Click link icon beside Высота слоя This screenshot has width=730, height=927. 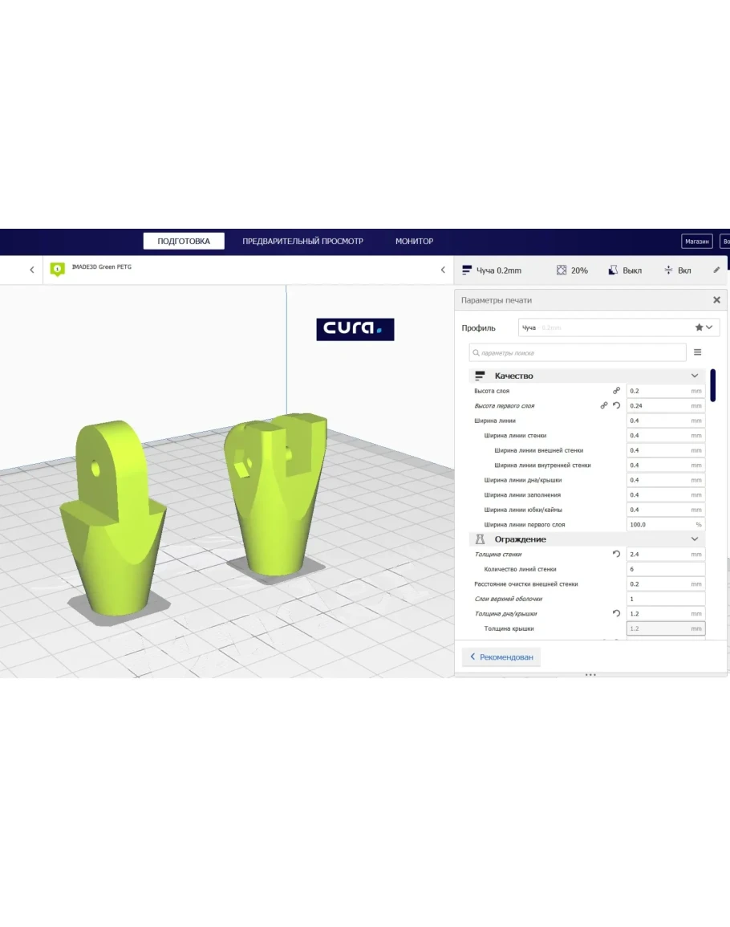coord(616,391)
